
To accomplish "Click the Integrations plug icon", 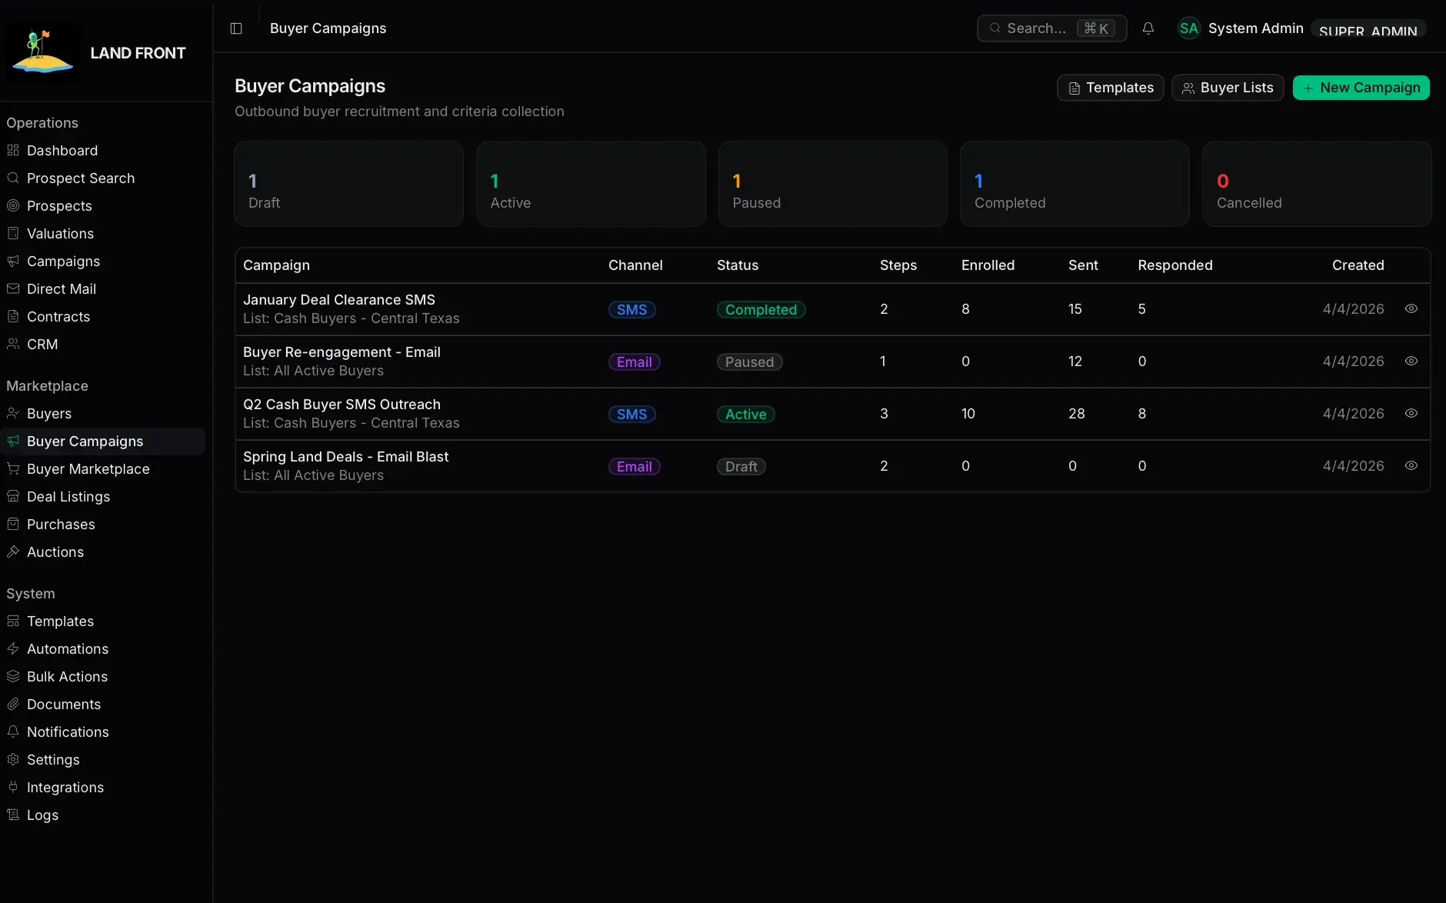I will [13, 788].
